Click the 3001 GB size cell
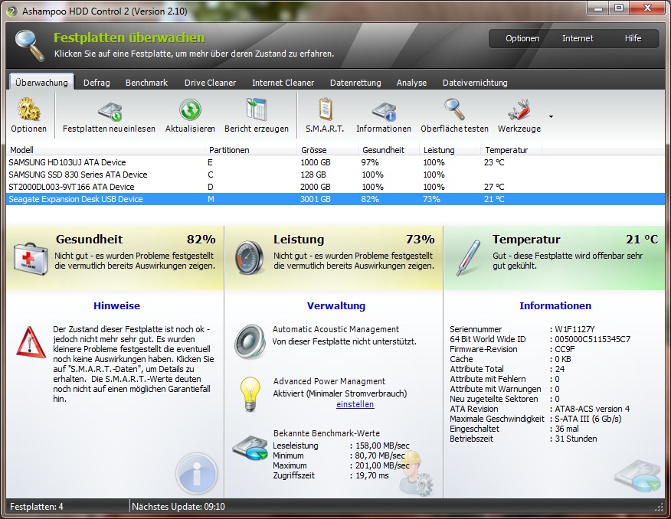This screenshot has height=519, width=671. click(x=316, y=199)
